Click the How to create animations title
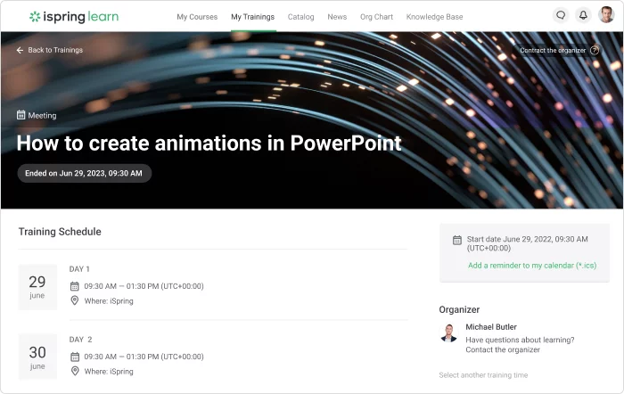624x394 pixels. (x=209, y=144)
